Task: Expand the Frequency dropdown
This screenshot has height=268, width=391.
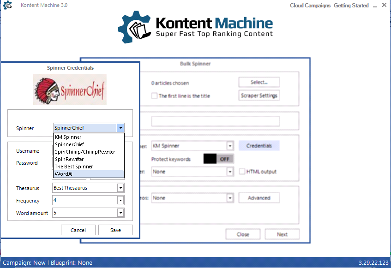Action: click(120, 201)
